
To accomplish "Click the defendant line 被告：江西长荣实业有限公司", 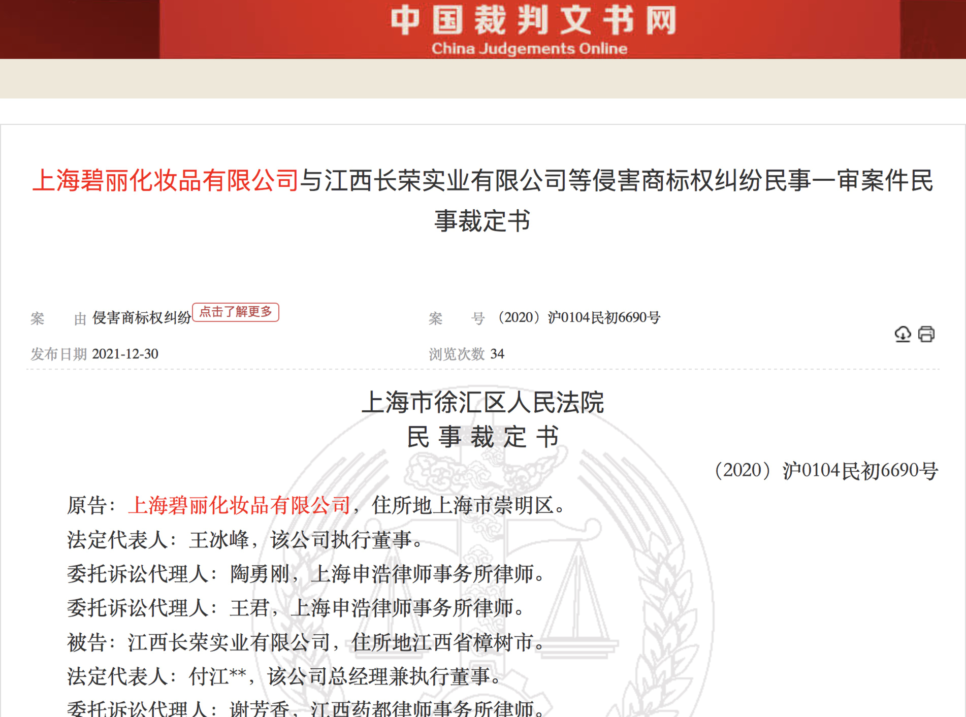I will pos(307,642).
